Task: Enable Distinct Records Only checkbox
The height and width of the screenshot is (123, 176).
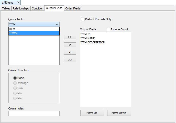Action: pos(83,19)
